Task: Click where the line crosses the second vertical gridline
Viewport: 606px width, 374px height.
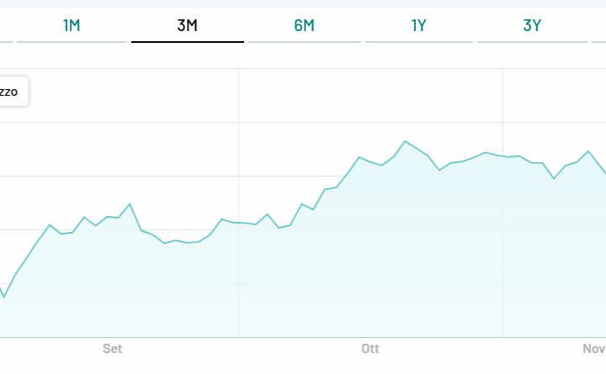Action: [x=502, y=155]
